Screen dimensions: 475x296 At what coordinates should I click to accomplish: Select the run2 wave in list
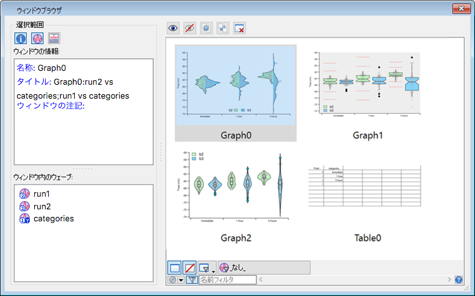[x=42, y=206]
